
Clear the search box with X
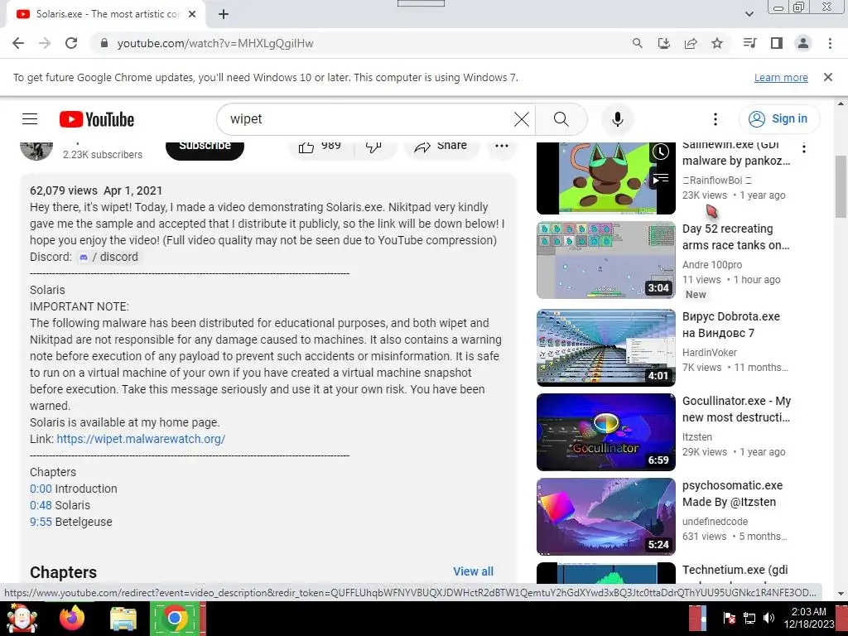pyautogui.click(x=522, y=119)
